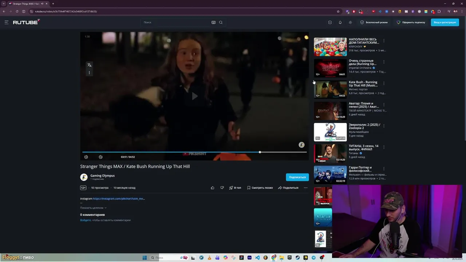Open Очень странные дела video thumbnail

point(330,68)
